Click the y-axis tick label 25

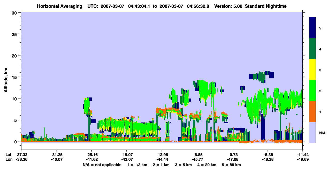(15, 34)
